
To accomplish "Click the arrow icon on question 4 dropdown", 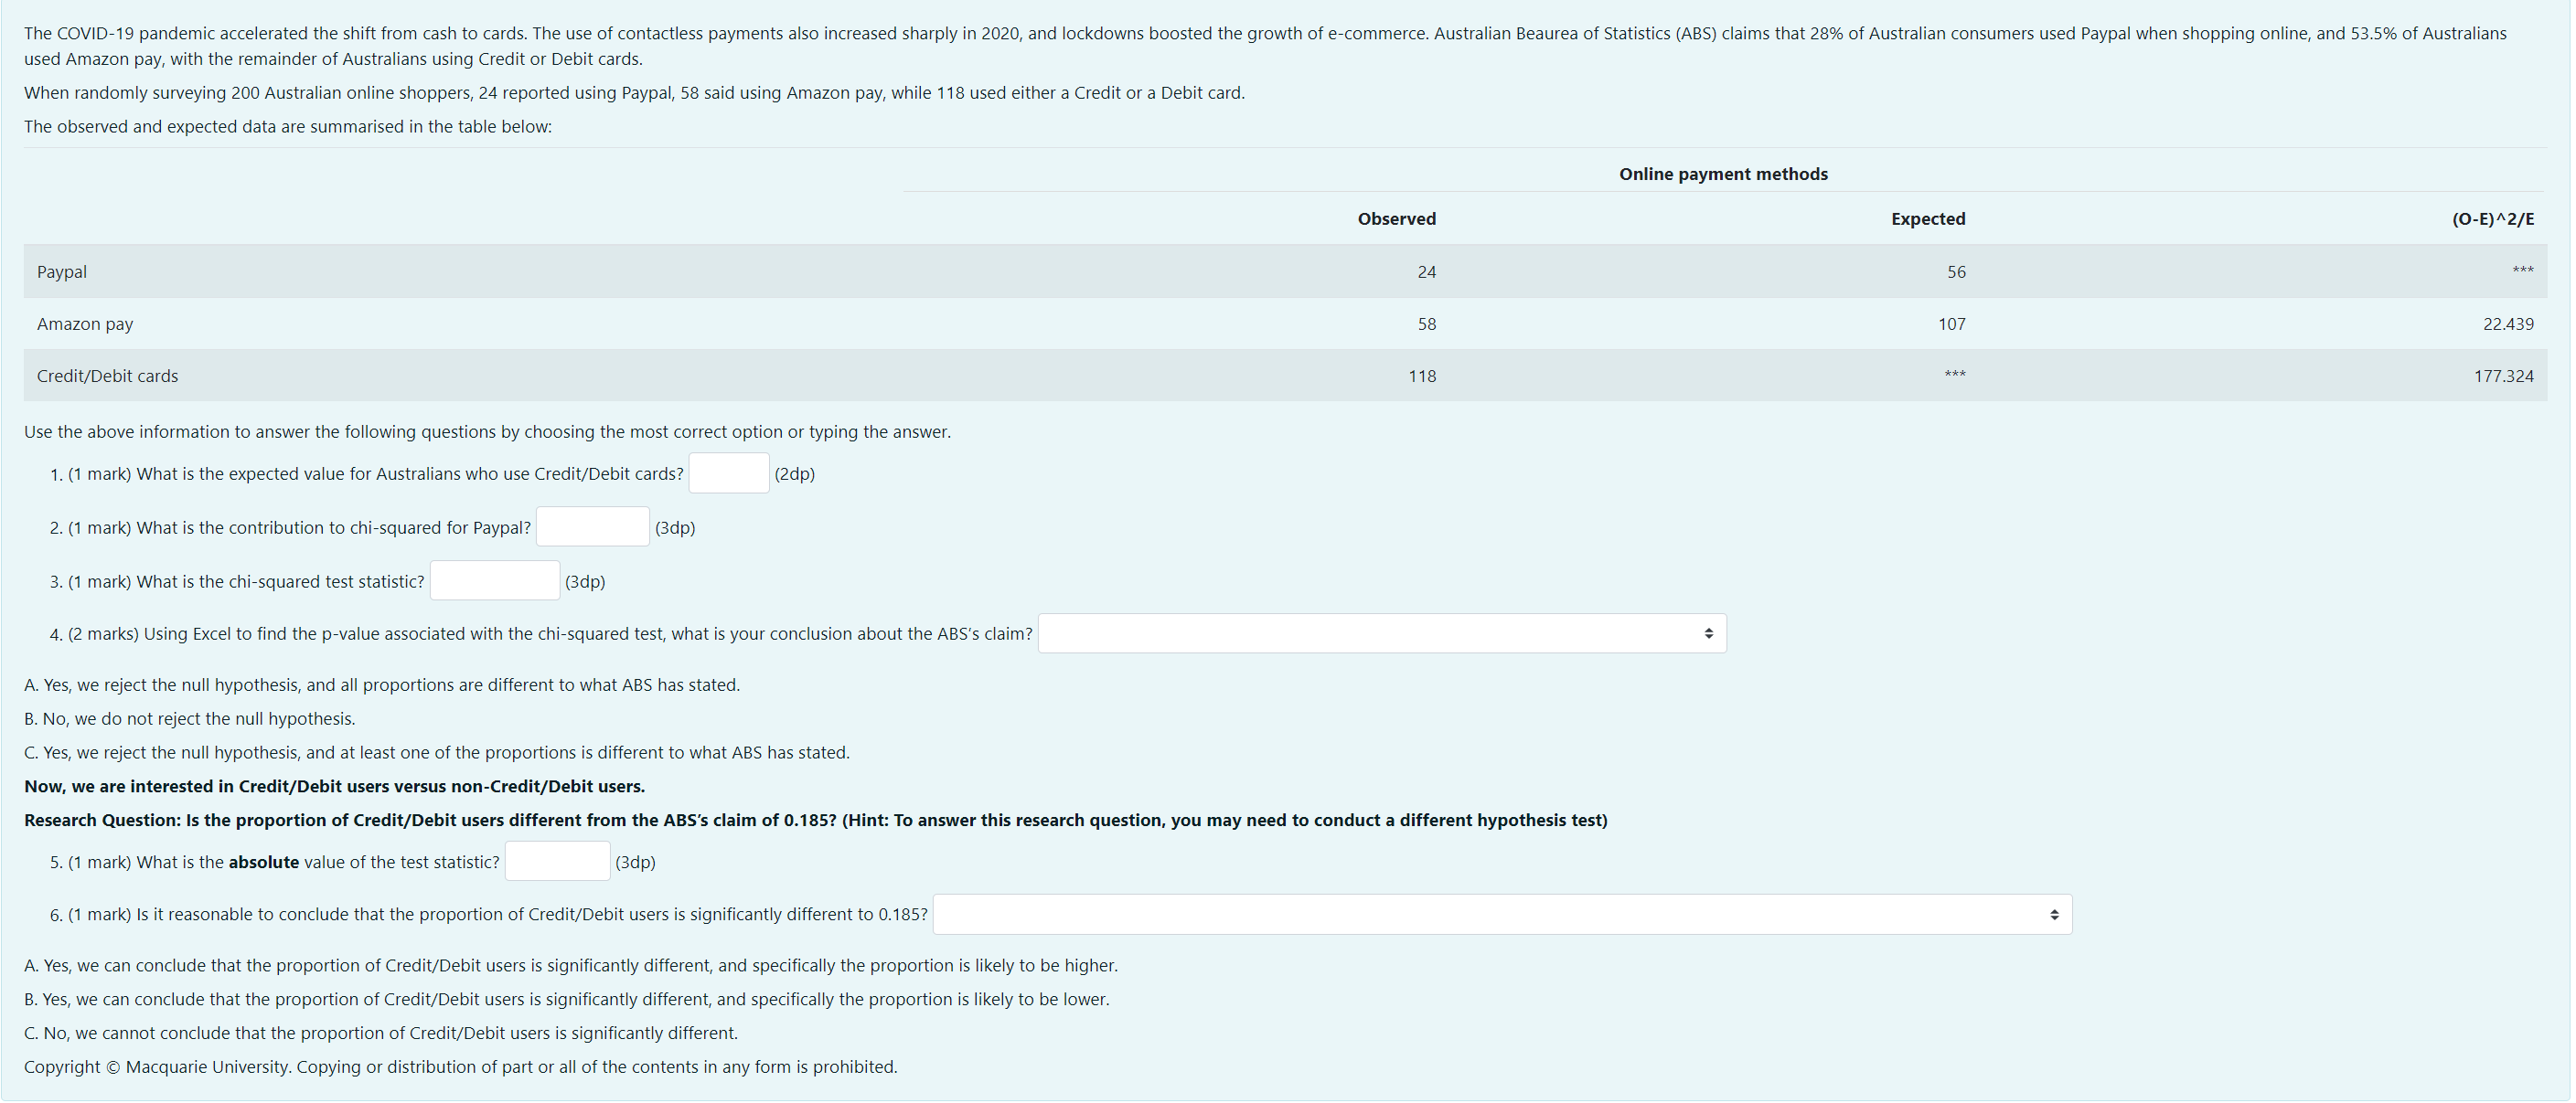I will [x=1708, y=634].
